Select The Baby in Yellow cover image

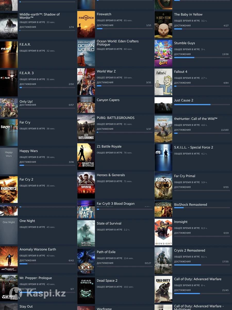coord(163,25)
